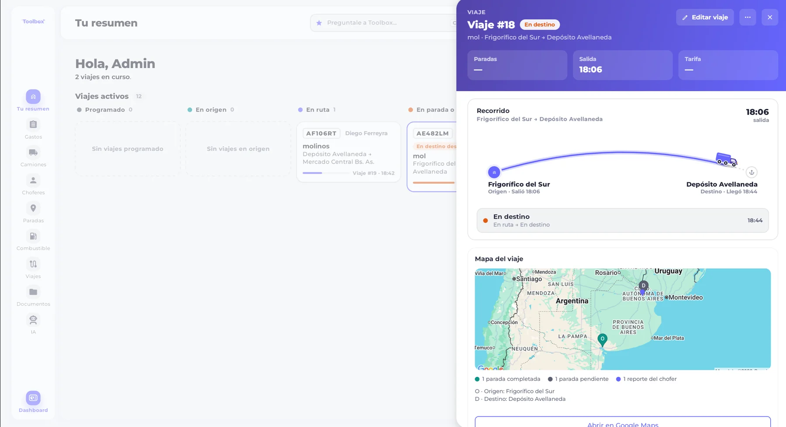Viewport: 786px width, 427px height.
Task: Open the AE482LM trip card
Action: (432, 157)
